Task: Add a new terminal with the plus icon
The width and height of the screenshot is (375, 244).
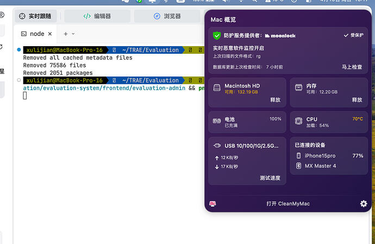Action: pyautogui.click(x=66, y=34)
